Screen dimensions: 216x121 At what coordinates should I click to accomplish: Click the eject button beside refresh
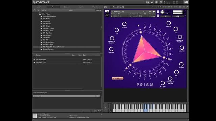38,10
